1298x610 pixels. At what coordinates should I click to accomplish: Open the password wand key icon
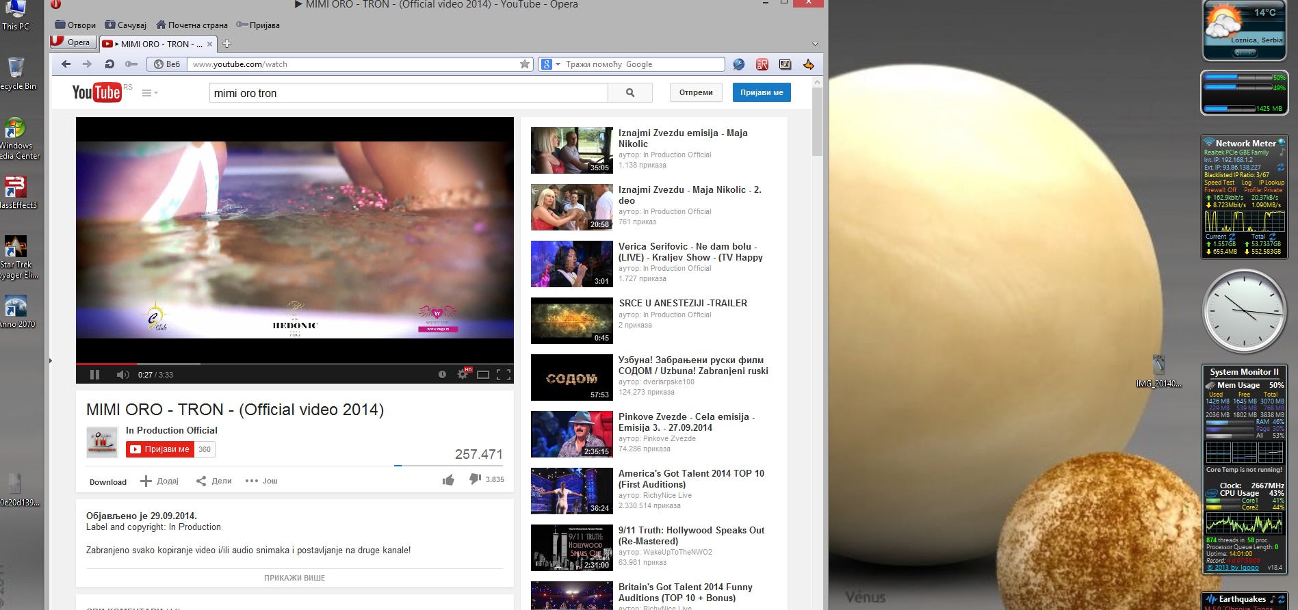coord(131,64)
